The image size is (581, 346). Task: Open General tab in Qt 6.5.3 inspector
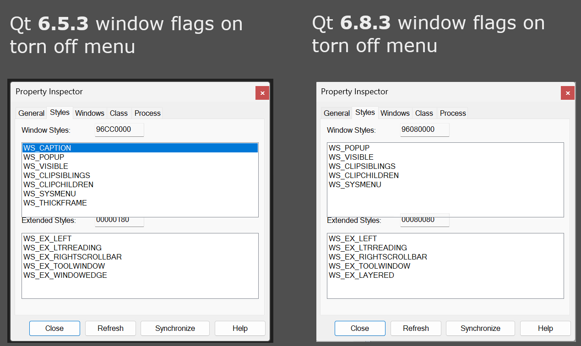pos(31,113)
